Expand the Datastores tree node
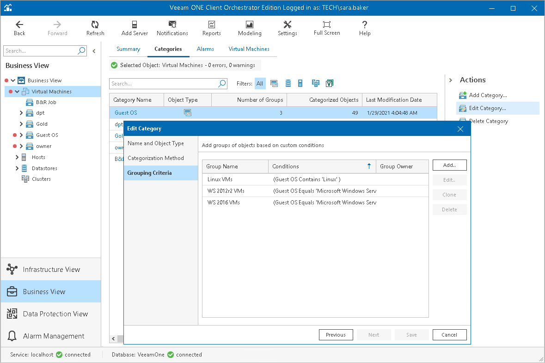This screenshot has height=363, width=545. click(17, 169)
